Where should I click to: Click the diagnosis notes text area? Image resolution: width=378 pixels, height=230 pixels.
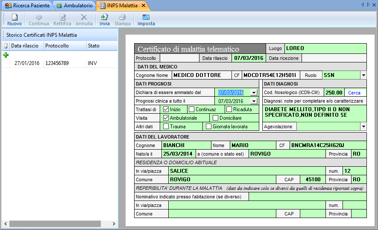pyautogui.click(x=314, y=113)
